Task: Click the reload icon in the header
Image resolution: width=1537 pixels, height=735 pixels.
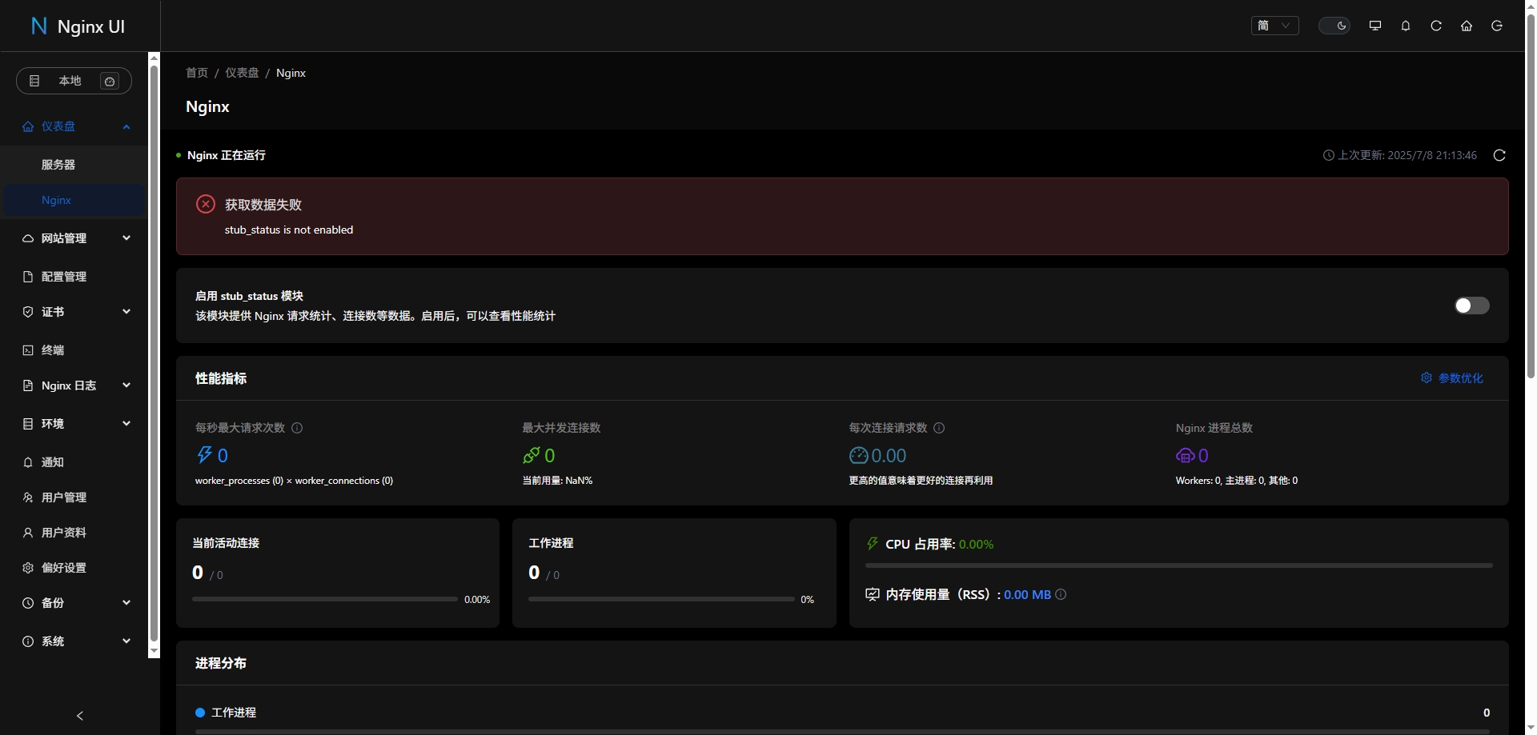Action: (1436, 26)
